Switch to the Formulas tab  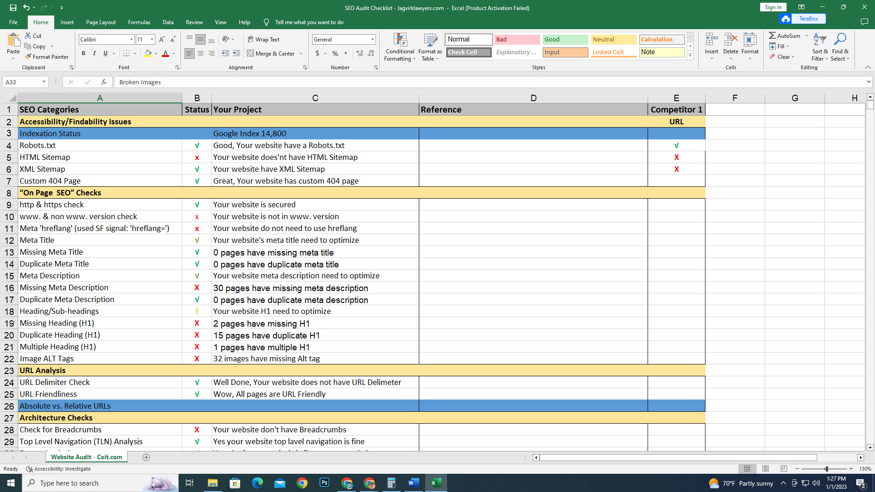(x=139, y=22)
